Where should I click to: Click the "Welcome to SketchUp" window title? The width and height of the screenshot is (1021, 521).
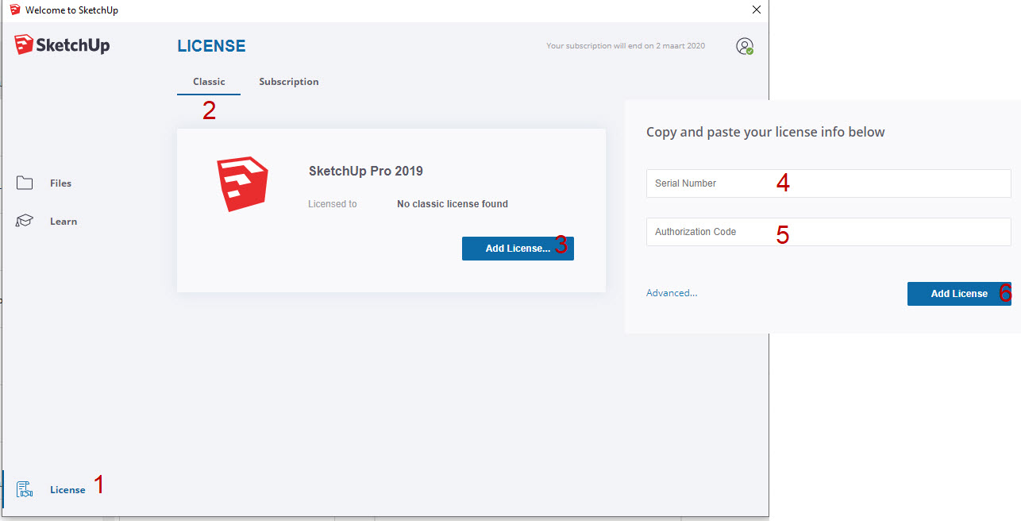pyautogui.click(x=71, y=10)
